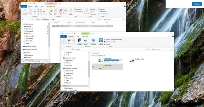204x107 pixels.
Task: Click Local Disk (C:) capacity bar
Action: [x=113, y=60]
